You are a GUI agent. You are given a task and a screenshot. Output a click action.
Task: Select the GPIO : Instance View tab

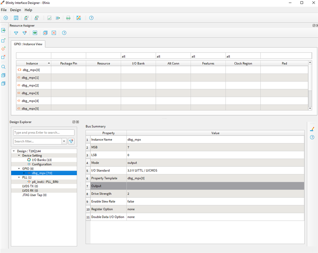pos(28,44)
